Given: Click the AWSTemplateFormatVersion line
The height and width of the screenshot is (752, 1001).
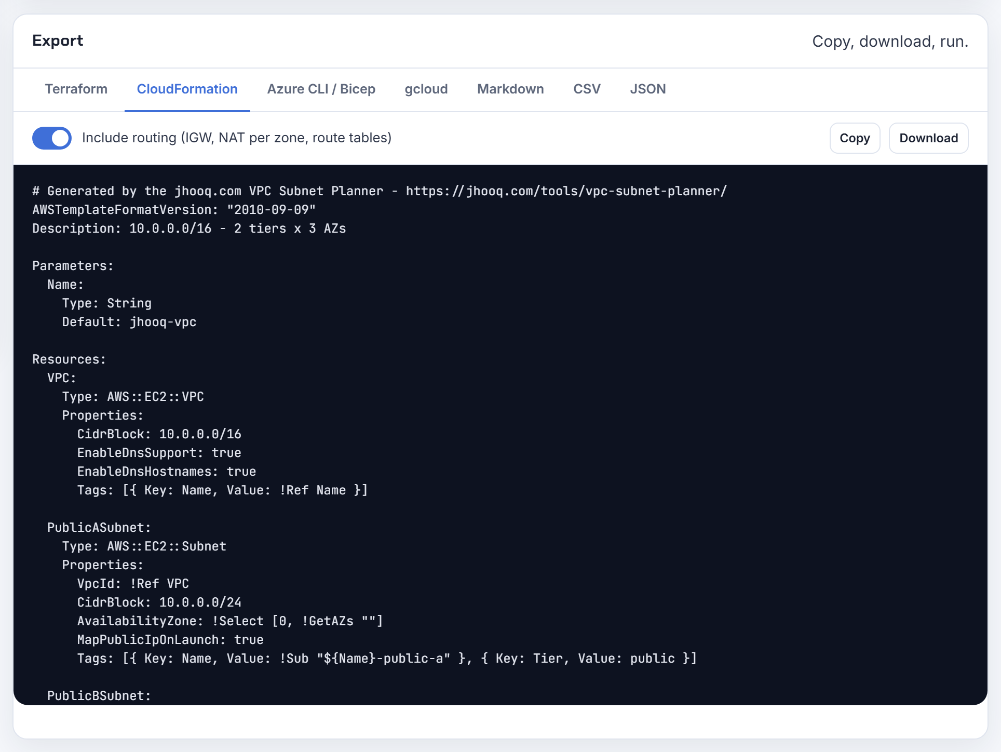Looking at the screenshot, I should tap(174, 210).
